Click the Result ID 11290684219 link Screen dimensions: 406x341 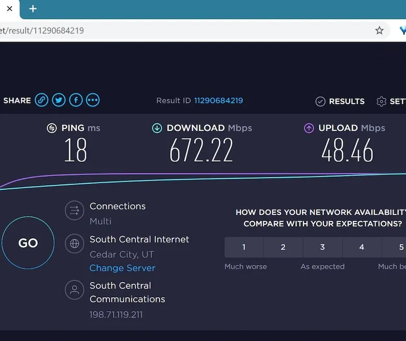(x=219, y=101)
